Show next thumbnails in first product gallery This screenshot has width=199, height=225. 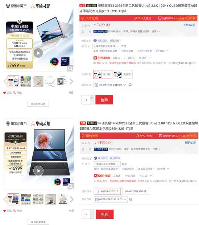tap(71, 81)
